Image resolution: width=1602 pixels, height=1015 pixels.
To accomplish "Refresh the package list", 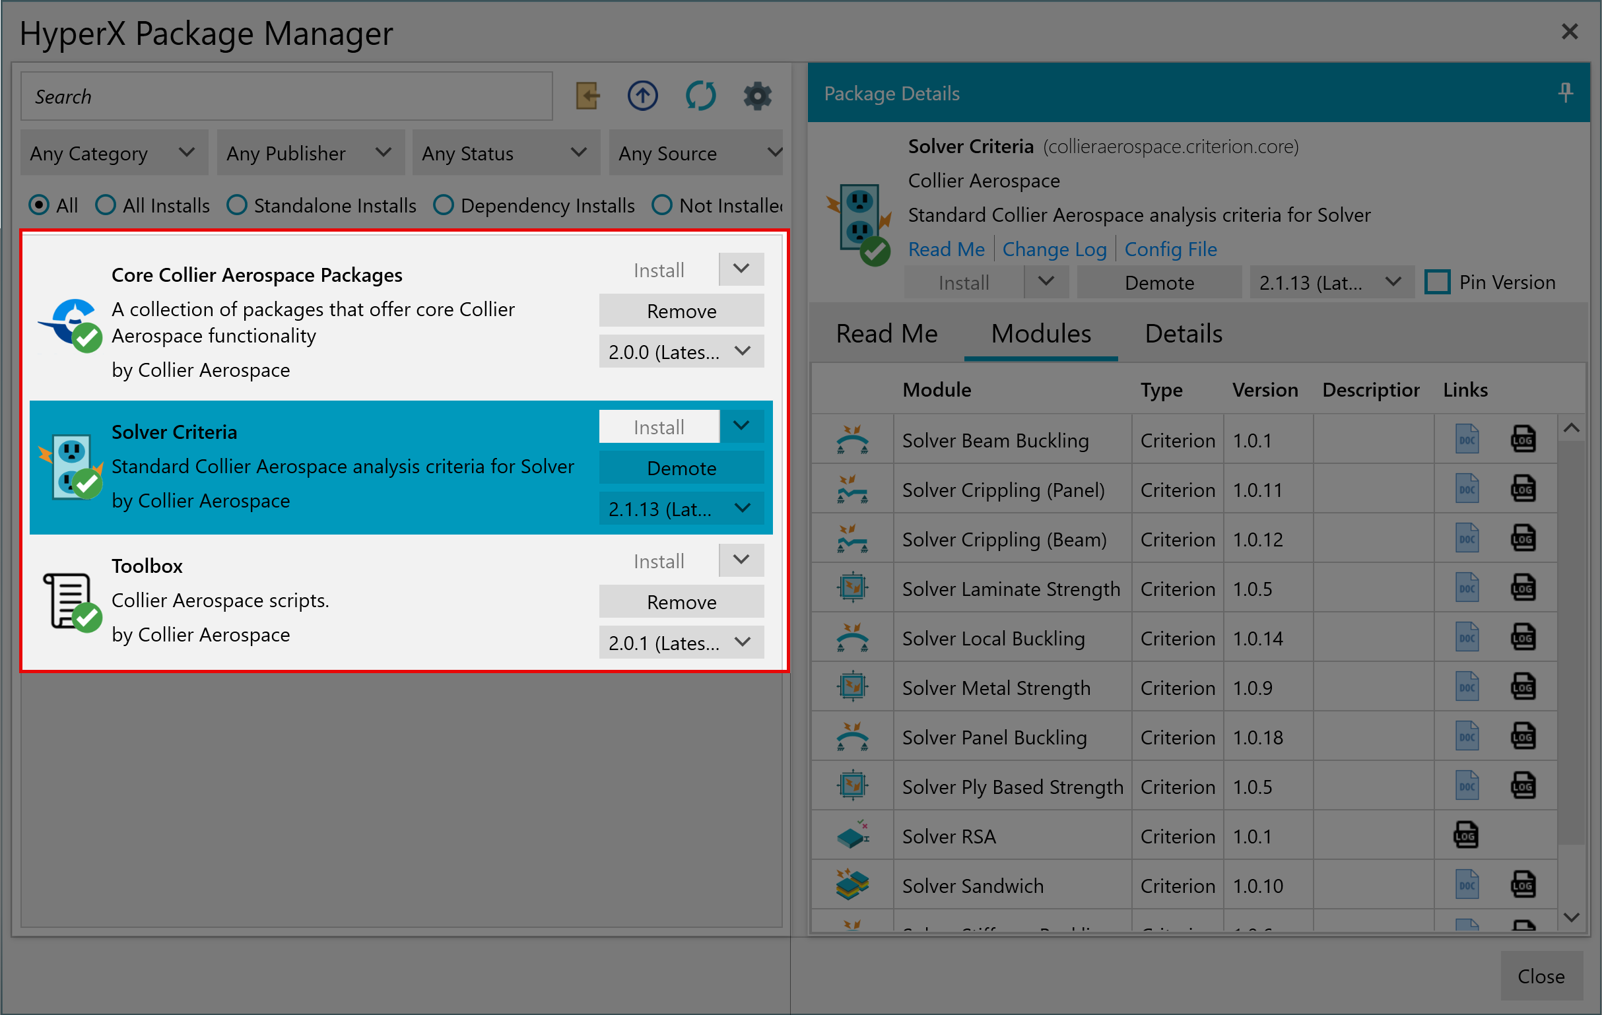I will pos(700,96).
